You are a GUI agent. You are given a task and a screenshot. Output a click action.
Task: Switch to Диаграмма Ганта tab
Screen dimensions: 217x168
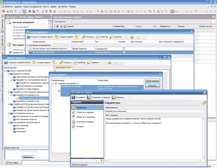(64, 68)
